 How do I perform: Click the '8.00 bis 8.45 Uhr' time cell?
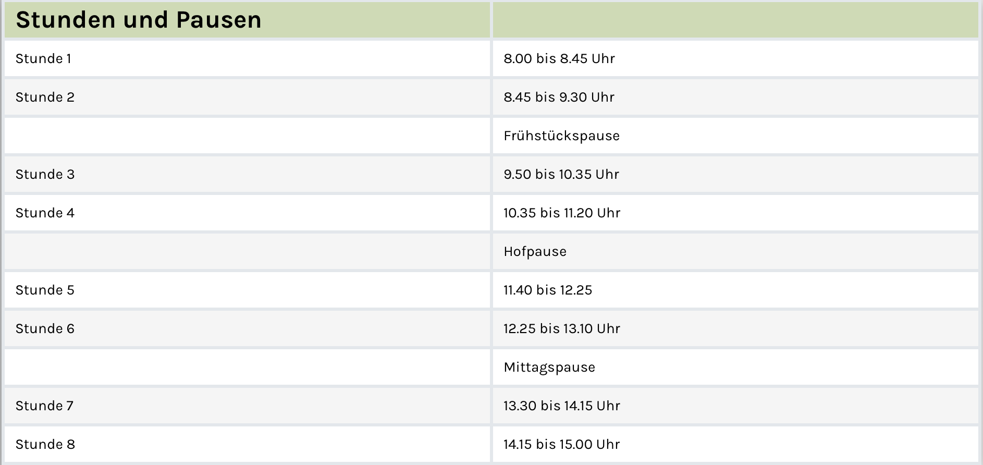559,58
